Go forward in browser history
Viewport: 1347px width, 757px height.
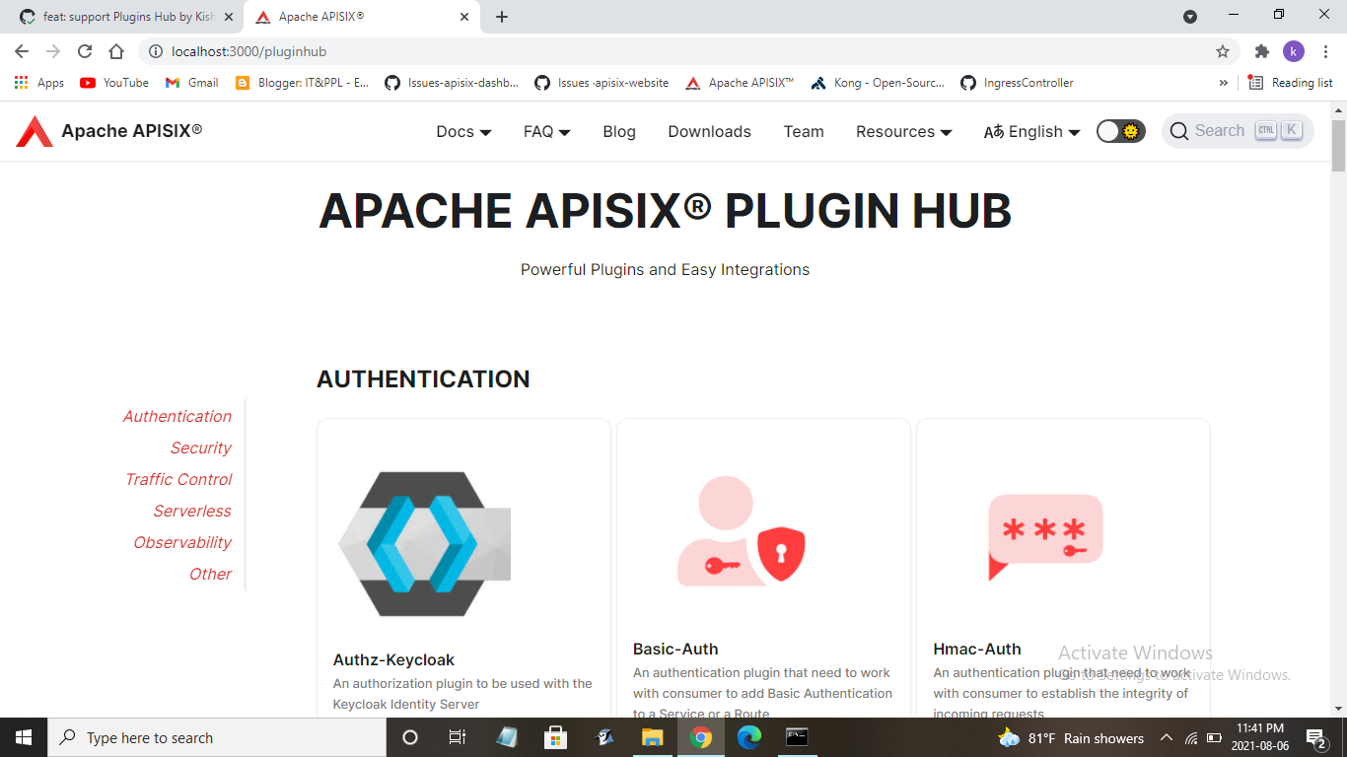(53, 51)
